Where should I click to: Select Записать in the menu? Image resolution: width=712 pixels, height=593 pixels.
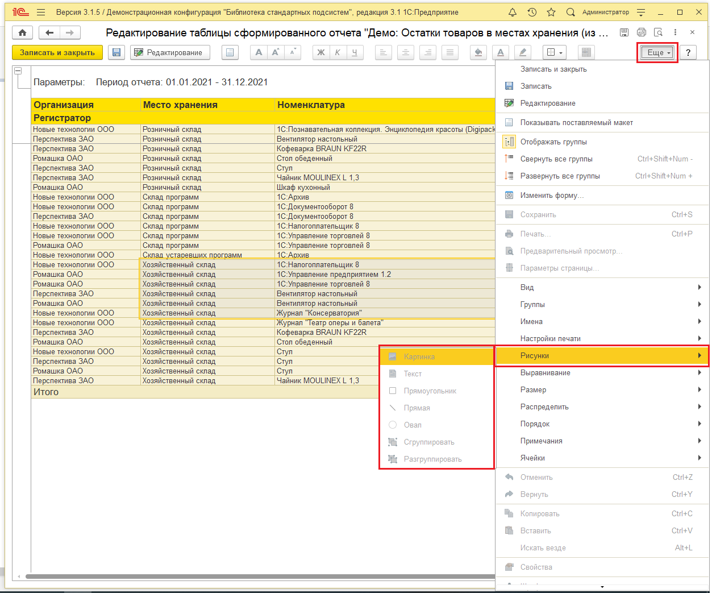click(x=602, y=86)
